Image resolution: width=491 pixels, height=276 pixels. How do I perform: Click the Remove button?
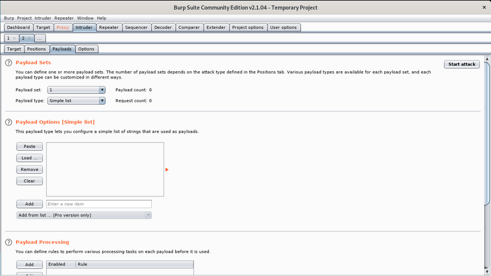click(30, 170)
